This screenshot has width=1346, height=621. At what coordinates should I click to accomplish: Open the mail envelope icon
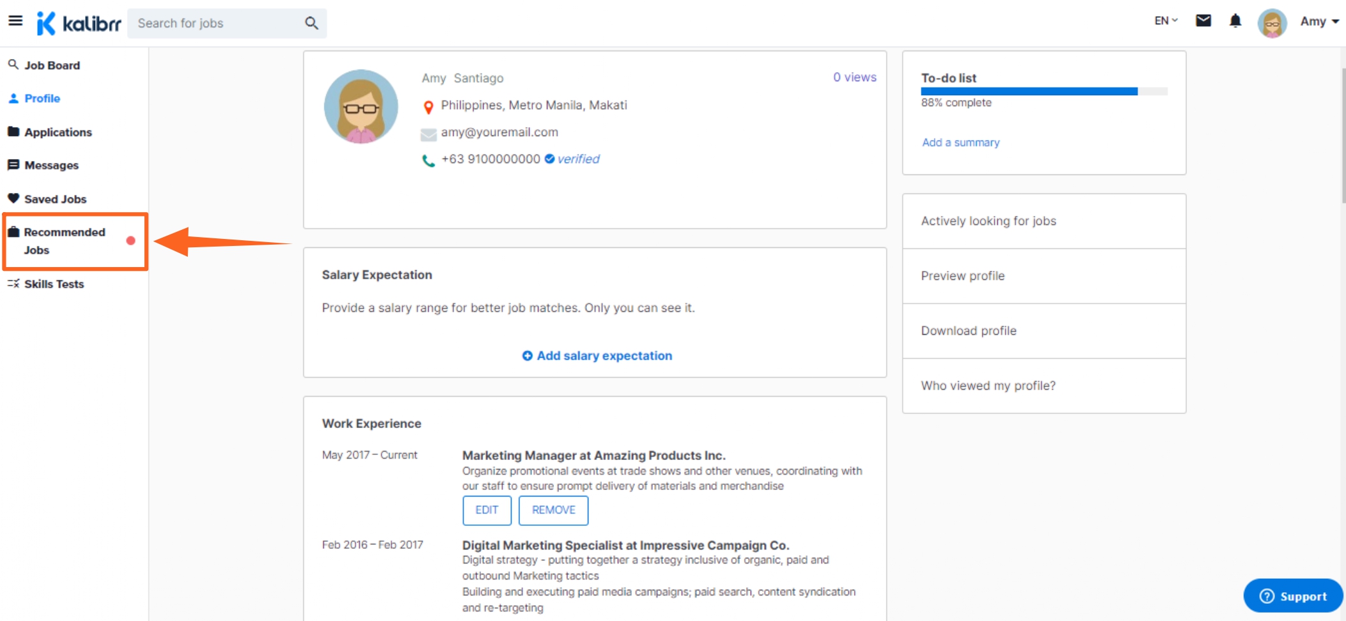click(x=1203, y=21)
